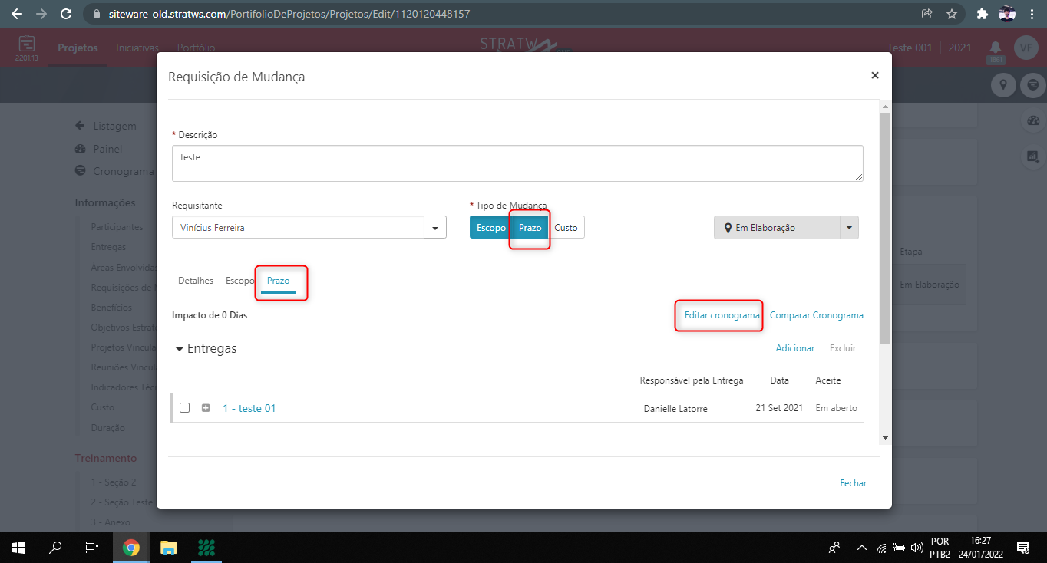
Task: Select Escopo under Tipo de Mudança
Action: click(x=490, y=228)
